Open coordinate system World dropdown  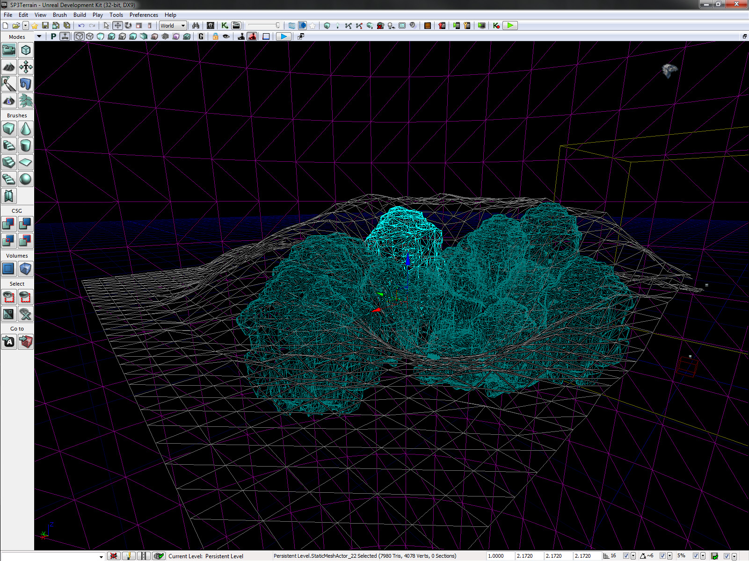(x=173, y=26)
